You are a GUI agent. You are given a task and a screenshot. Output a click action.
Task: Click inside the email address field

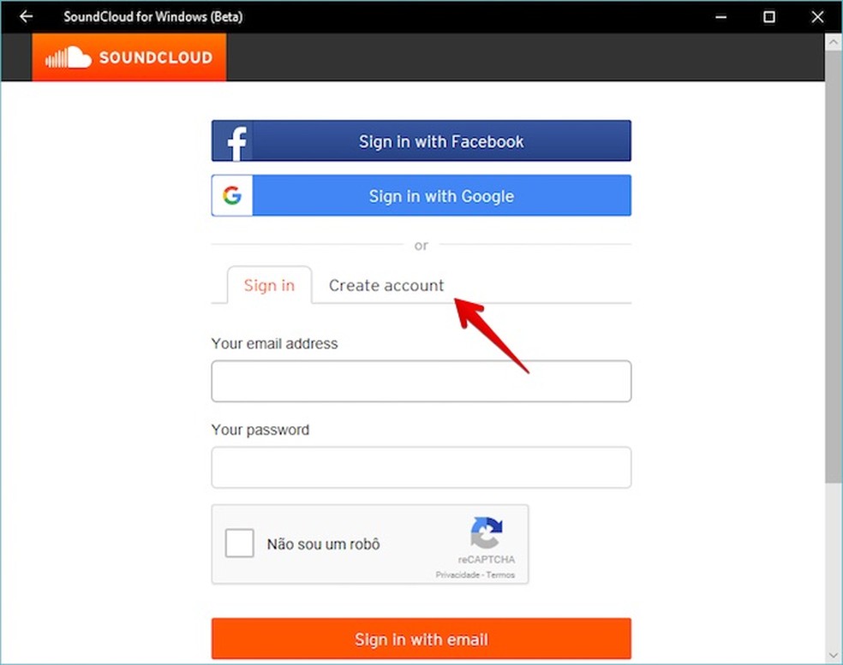421,381
